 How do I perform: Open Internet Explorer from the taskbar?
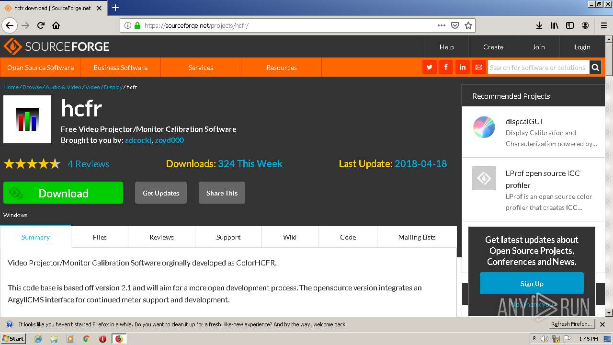click(x=38, y=339)
